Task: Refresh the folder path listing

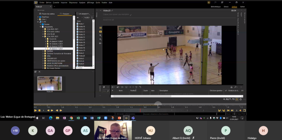Action: point(92,18)
